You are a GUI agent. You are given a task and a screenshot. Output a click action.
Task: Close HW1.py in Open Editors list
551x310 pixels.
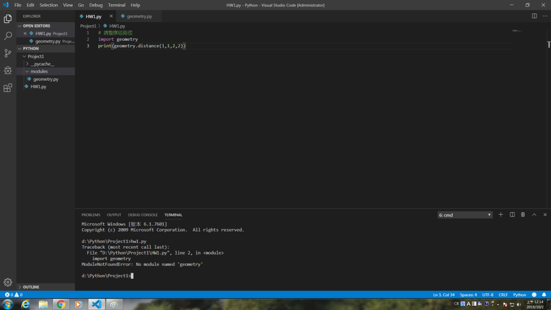click(25, 33)
